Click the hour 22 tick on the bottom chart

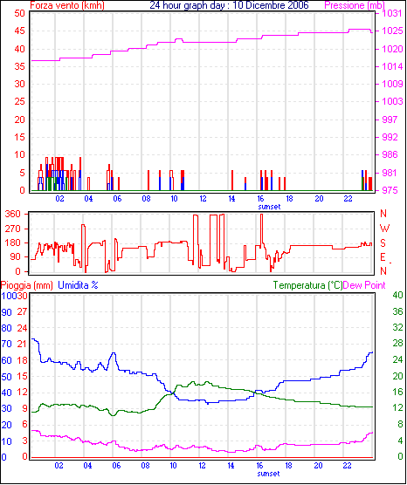click(348, 466)
